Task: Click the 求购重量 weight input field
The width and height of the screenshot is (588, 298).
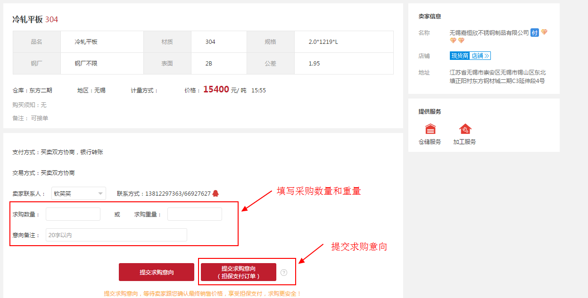Action: point(194,214)
